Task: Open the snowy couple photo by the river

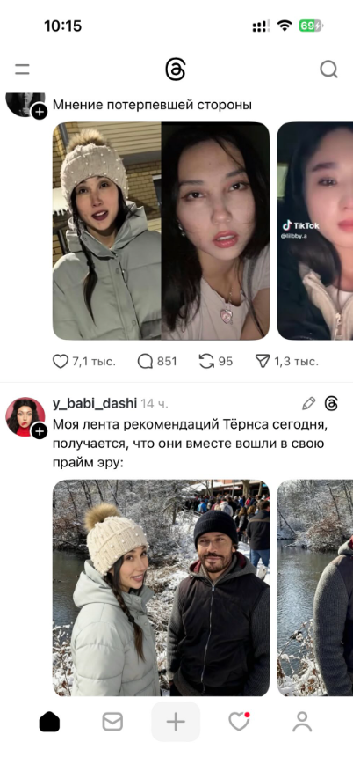Action: [x=161, y=588]
